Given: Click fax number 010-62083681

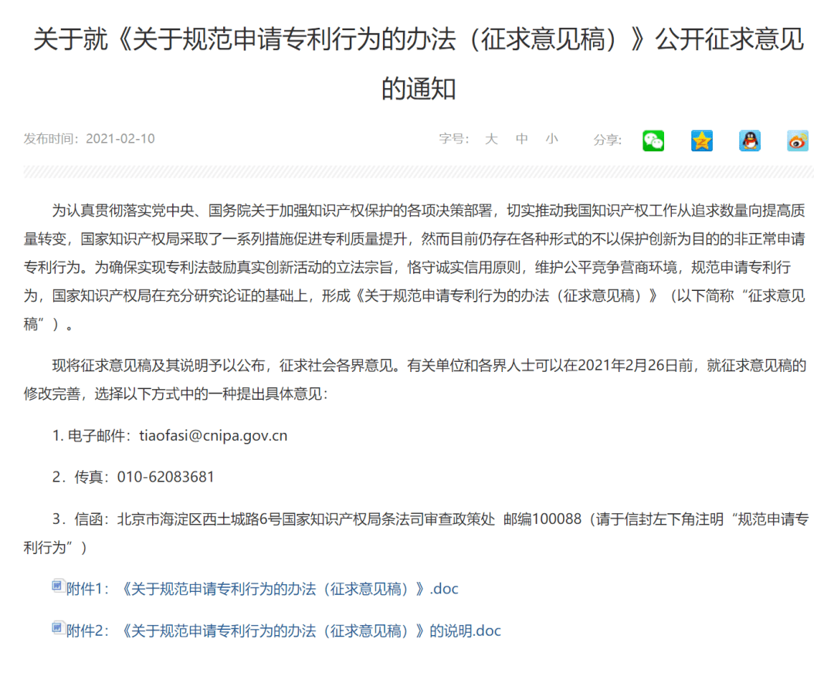Looking at the screenshot, I should pyautogui.click(x=165, y=477).
